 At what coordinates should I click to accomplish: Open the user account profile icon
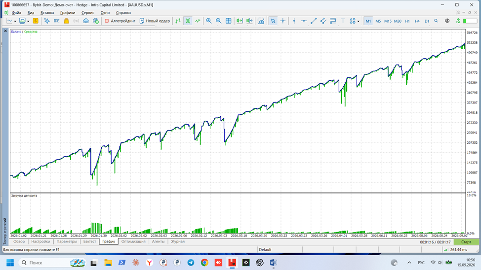point(447,21)
